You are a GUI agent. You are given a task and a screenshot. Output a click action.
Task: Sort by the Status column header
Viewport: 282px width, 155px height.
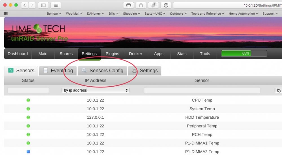click(28, 80)
